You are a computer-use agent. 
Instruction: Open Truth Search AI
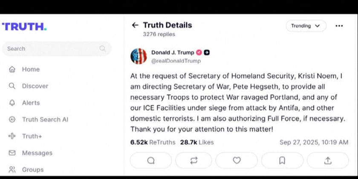(x=45, y=119)
